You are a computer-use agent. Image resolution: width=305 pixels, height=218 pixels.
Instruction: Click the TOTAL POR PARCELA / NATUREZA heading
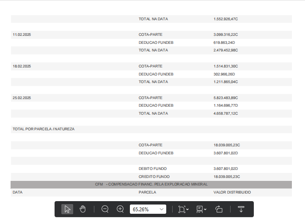[44, 129]
